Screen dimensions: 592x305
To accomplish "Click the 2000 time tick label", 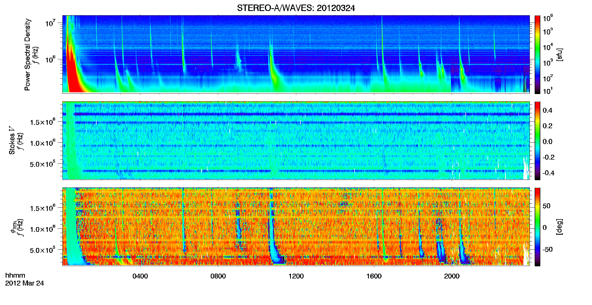I will tap(452, 276).
